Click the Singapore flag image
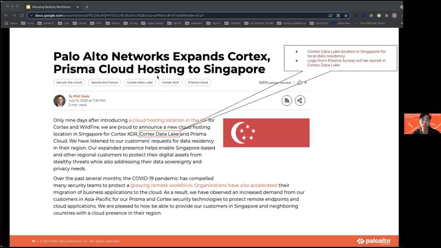The width and height of the screenshot is (441, 248). [266, 133]
